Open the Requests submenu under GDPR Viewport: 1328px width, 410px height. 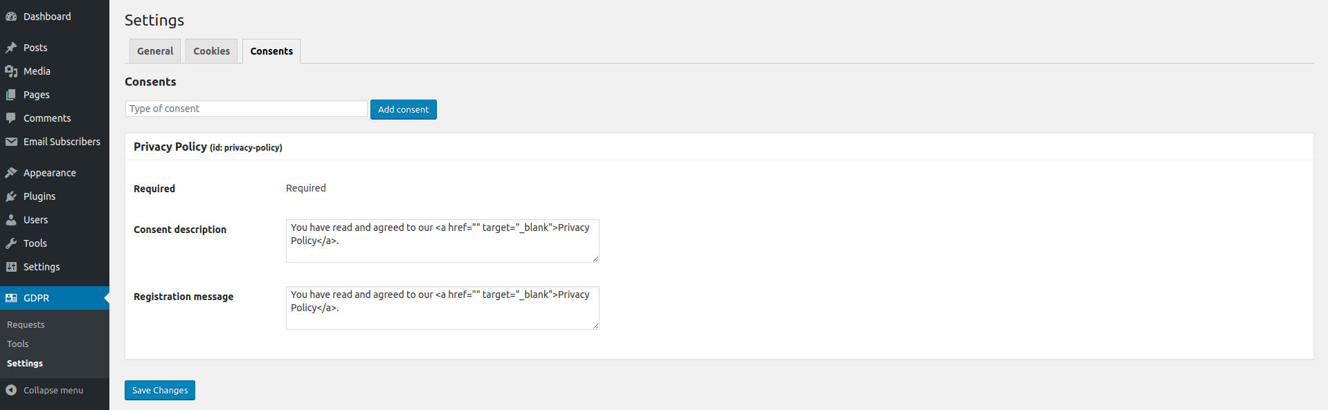tap(26, 324)
